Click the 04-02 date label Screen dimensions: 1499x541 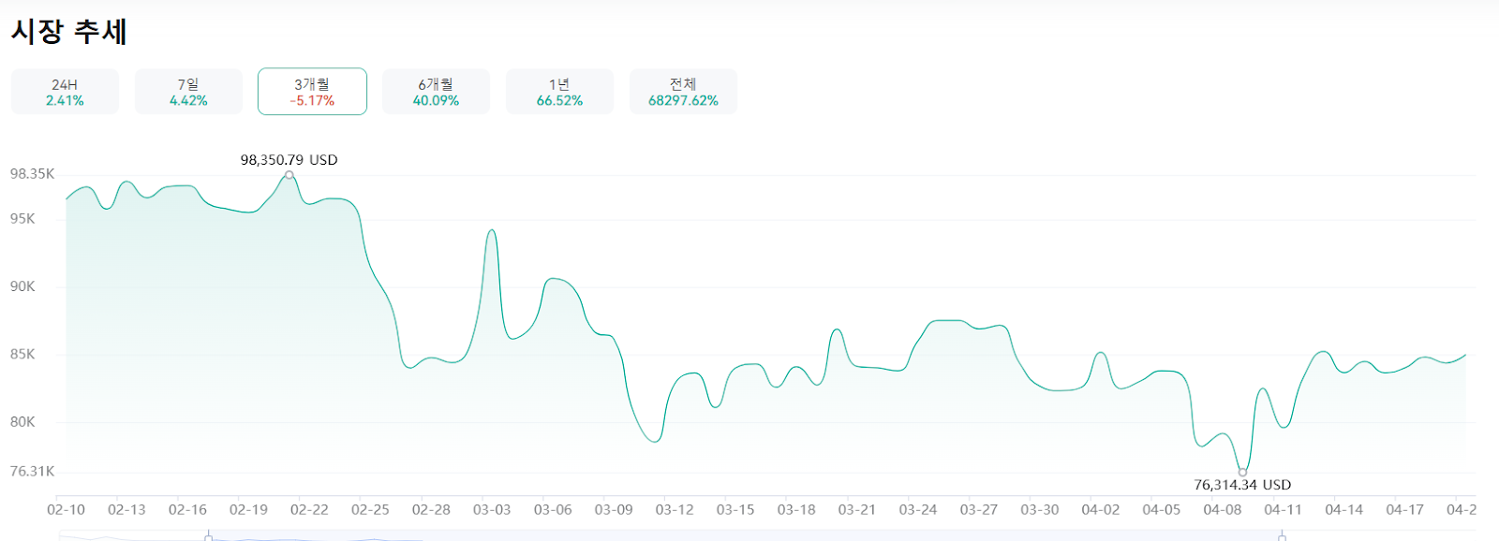[1101, 510]
